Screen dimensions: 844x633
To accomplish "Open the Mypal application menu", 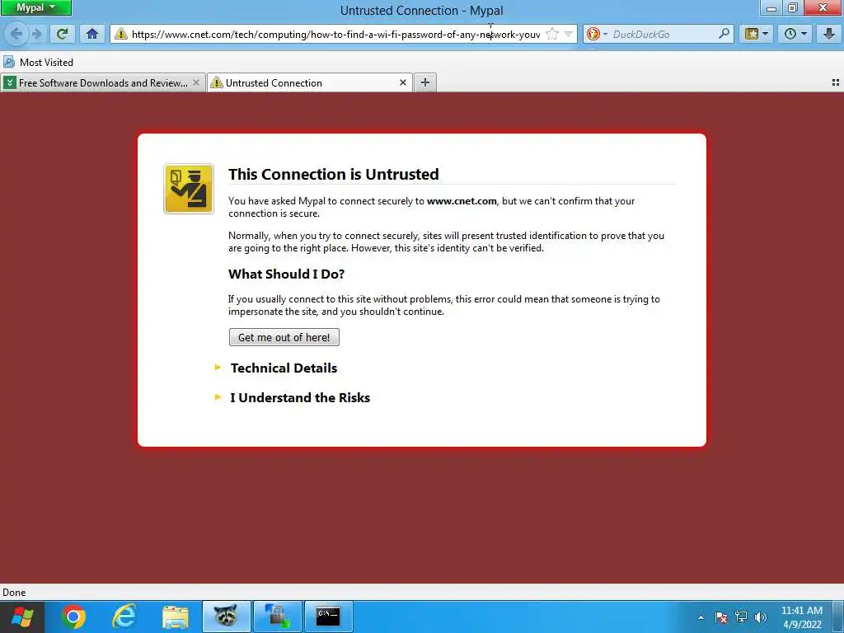I will coord(35,7).
